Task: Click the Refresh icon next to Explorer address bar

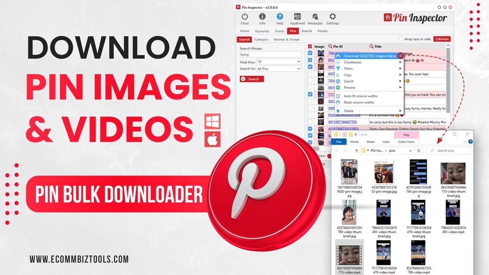Action: pos(419,150)
